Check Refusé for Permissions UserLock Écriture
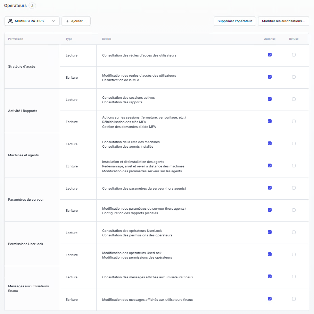Screen dimensions: 314x314 coord(294,254)
